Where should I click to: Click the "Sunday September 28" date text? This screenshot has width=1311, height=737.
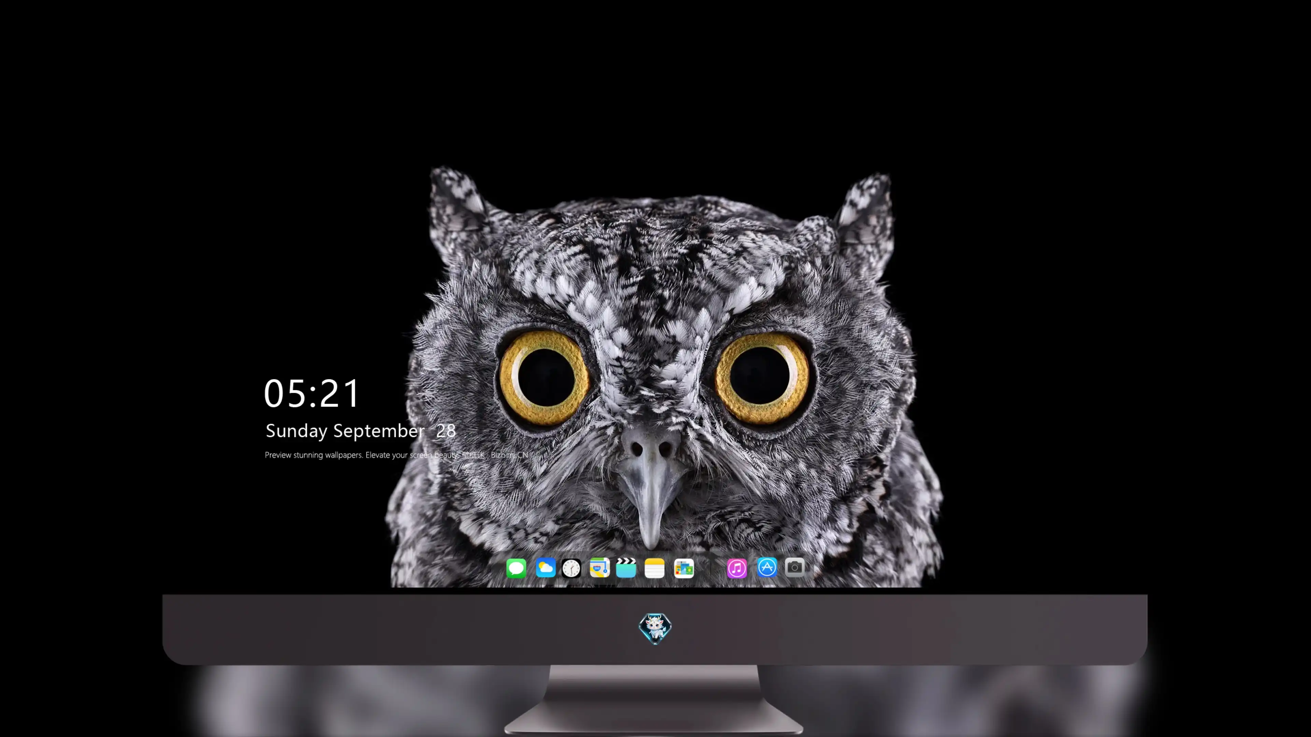tap(360, 431)
